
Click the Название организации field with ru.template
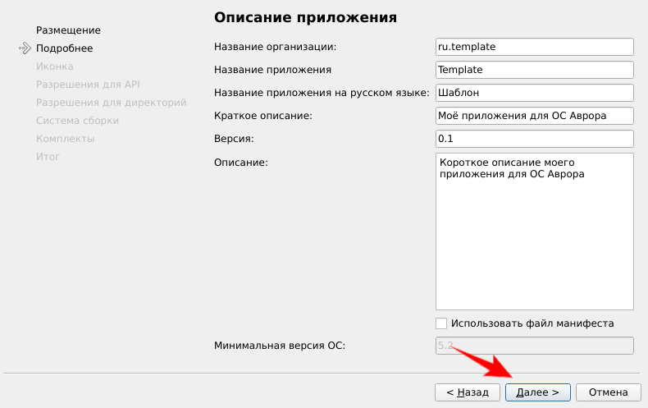point(534,47)
